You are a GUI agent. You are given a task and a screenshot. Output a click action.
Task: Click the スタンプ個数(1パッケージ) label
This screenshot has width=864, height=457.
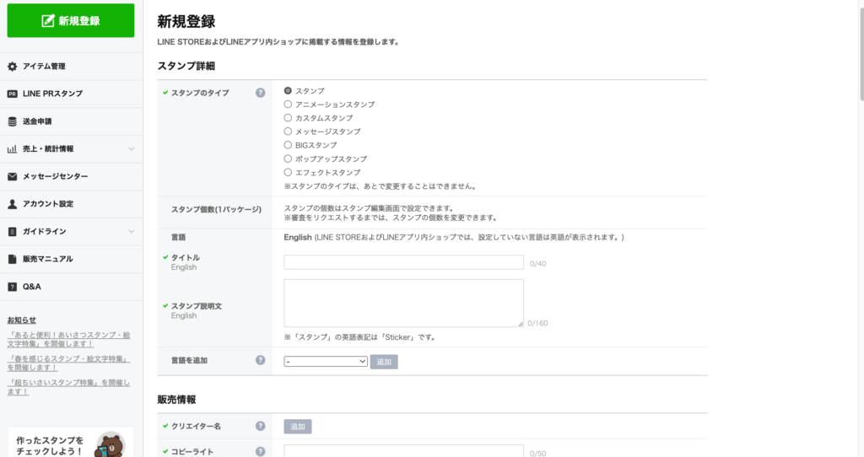(216, 210)
